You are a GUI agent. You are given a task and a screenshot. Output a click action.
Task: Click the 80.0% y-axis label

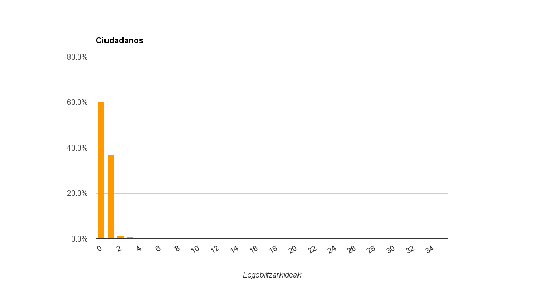[x=78, y=57]
